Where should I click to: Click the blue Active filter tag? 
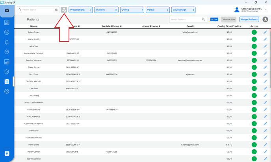(214, 19)
